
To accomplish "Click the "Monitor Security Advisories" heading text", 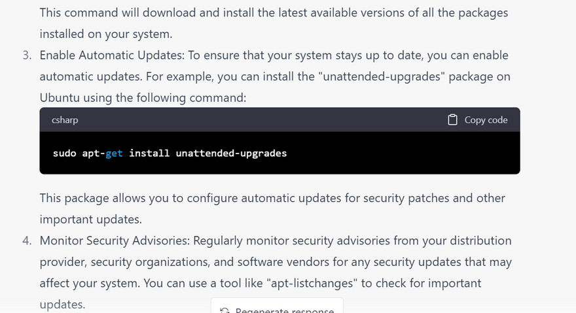I will click(114, 240).
